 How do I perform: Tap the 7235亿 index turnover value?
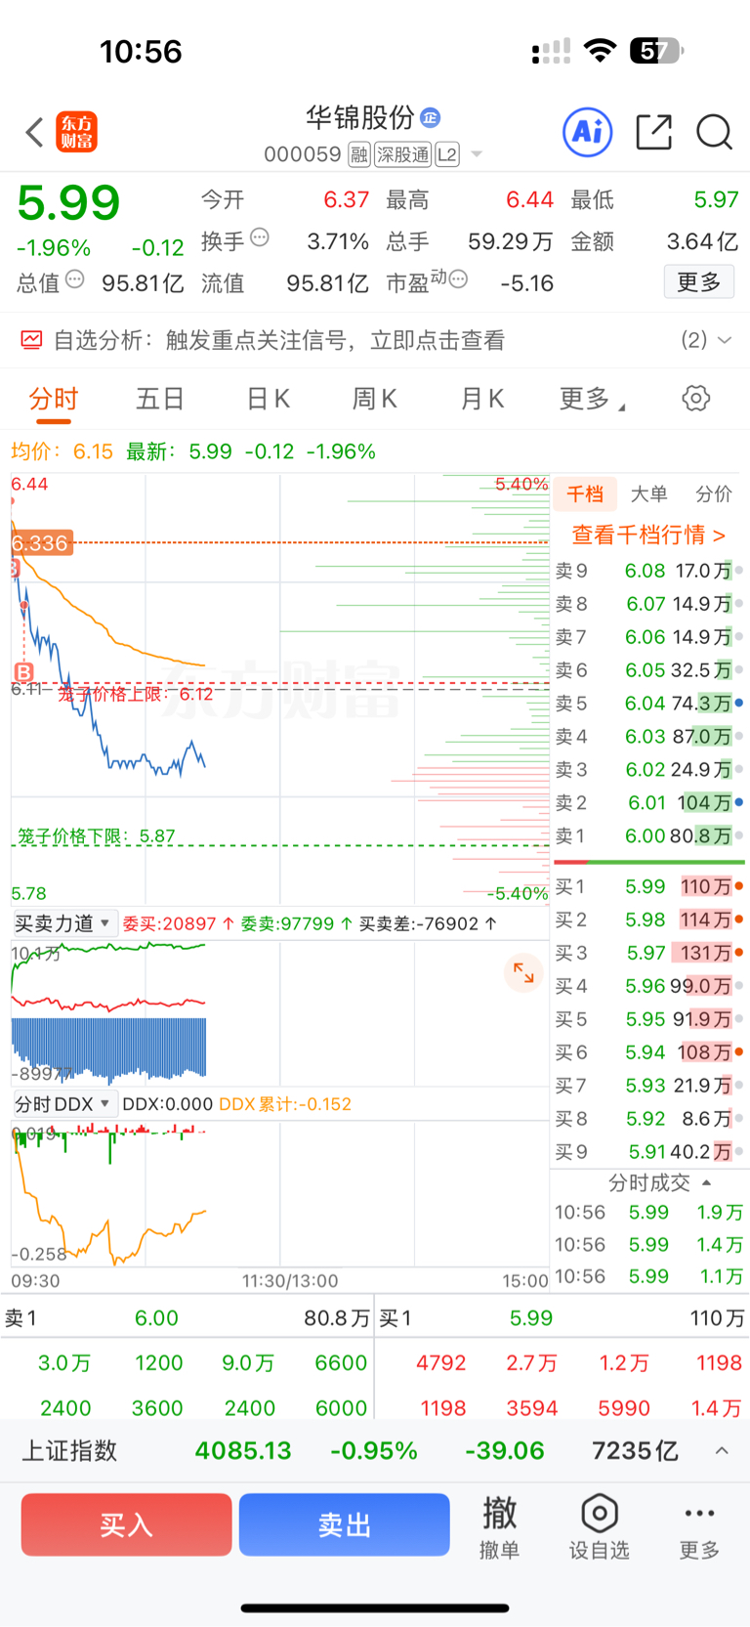point(635,1451)
